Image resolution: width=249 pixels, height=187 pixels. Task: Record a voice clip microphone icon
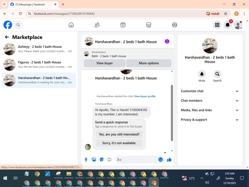(x=86, y=160)
